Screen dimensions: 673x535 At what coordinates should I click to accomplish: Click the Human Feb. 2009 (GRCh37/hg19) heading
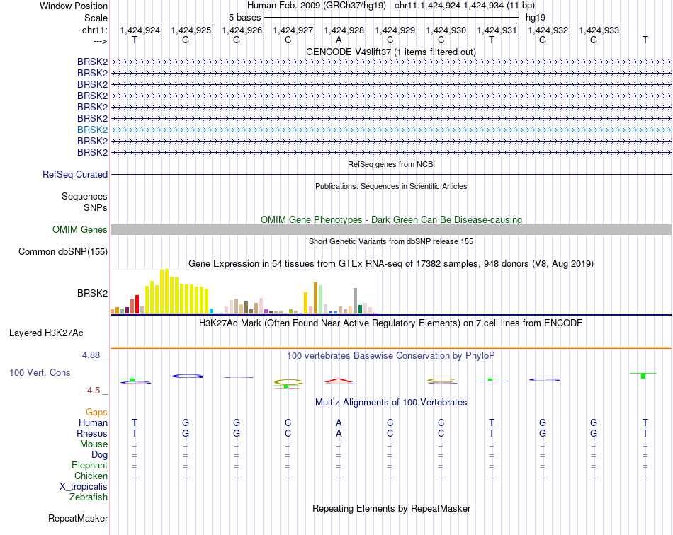click(x=317, y=6)
